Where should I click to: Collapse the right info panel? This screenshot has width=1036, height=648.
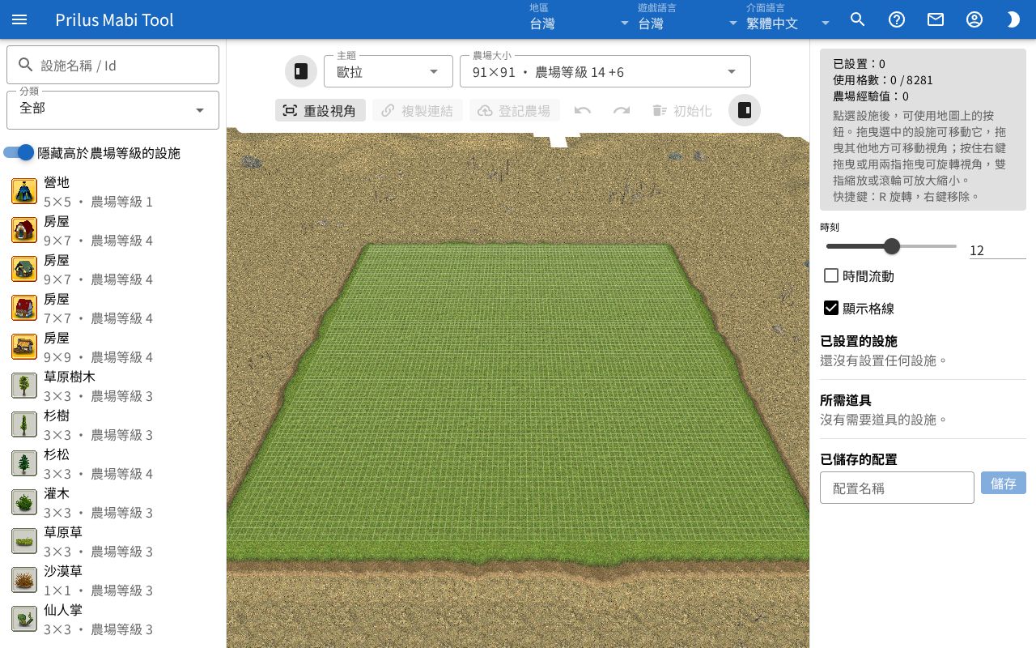pyautogui.click(x=745, y=110)
